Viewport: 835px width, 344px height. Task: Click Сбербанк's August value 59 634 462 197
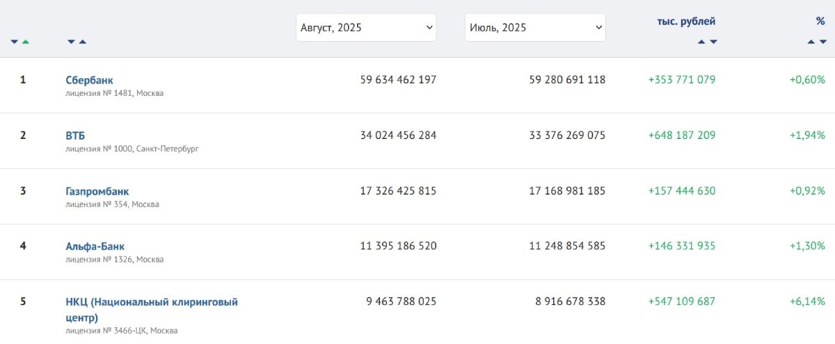coord(398,80)
